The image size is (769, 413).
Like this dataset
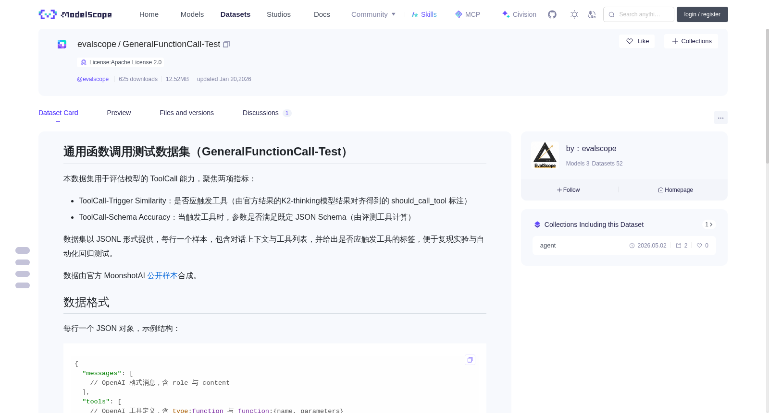637,41
